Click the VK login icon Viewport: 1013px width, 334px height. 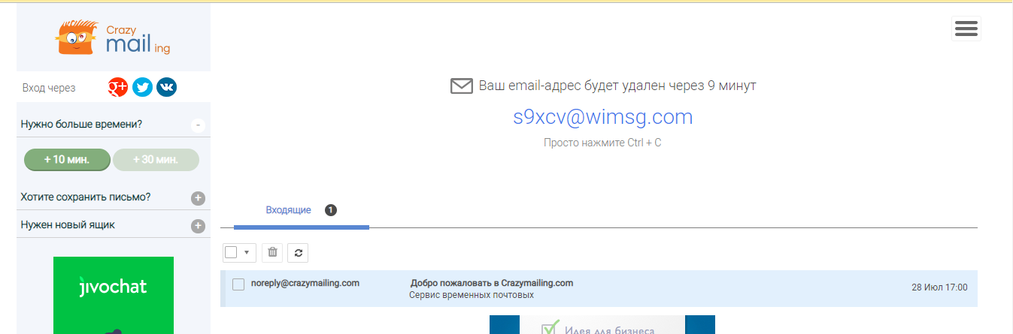point(166,88)
